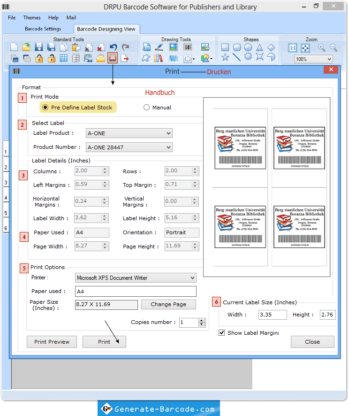349x416 pixels.
Task: Click the New document icon in Standard Tools
Action: (x=14, y=47)
